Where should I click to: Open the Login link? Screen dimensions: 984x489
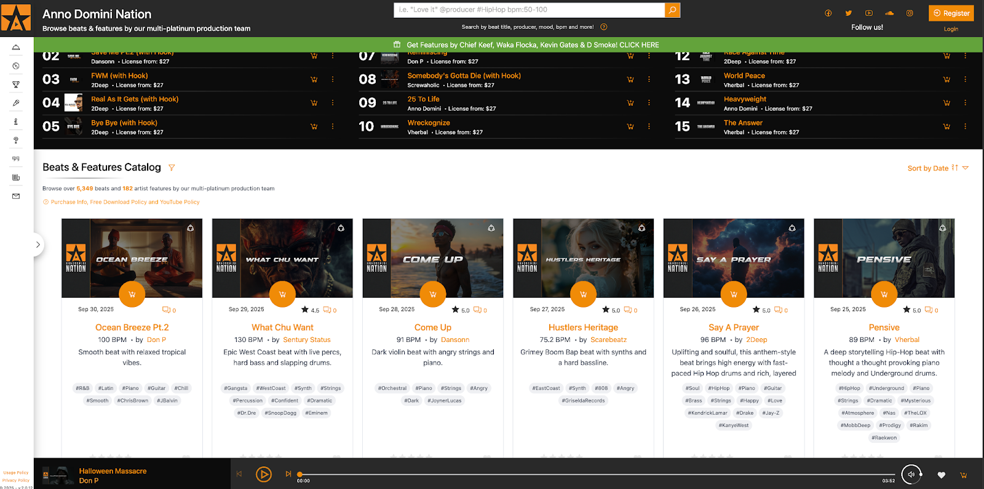tap(951, 29)
